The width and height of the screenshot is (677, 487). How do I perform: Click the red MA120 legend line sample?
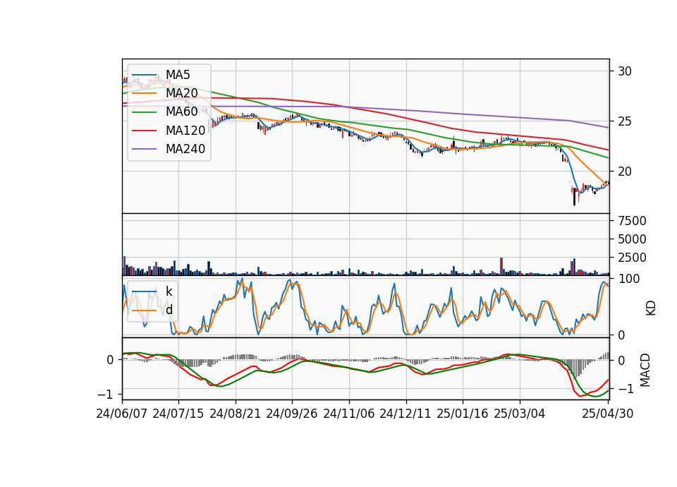(x=144, y=131)
